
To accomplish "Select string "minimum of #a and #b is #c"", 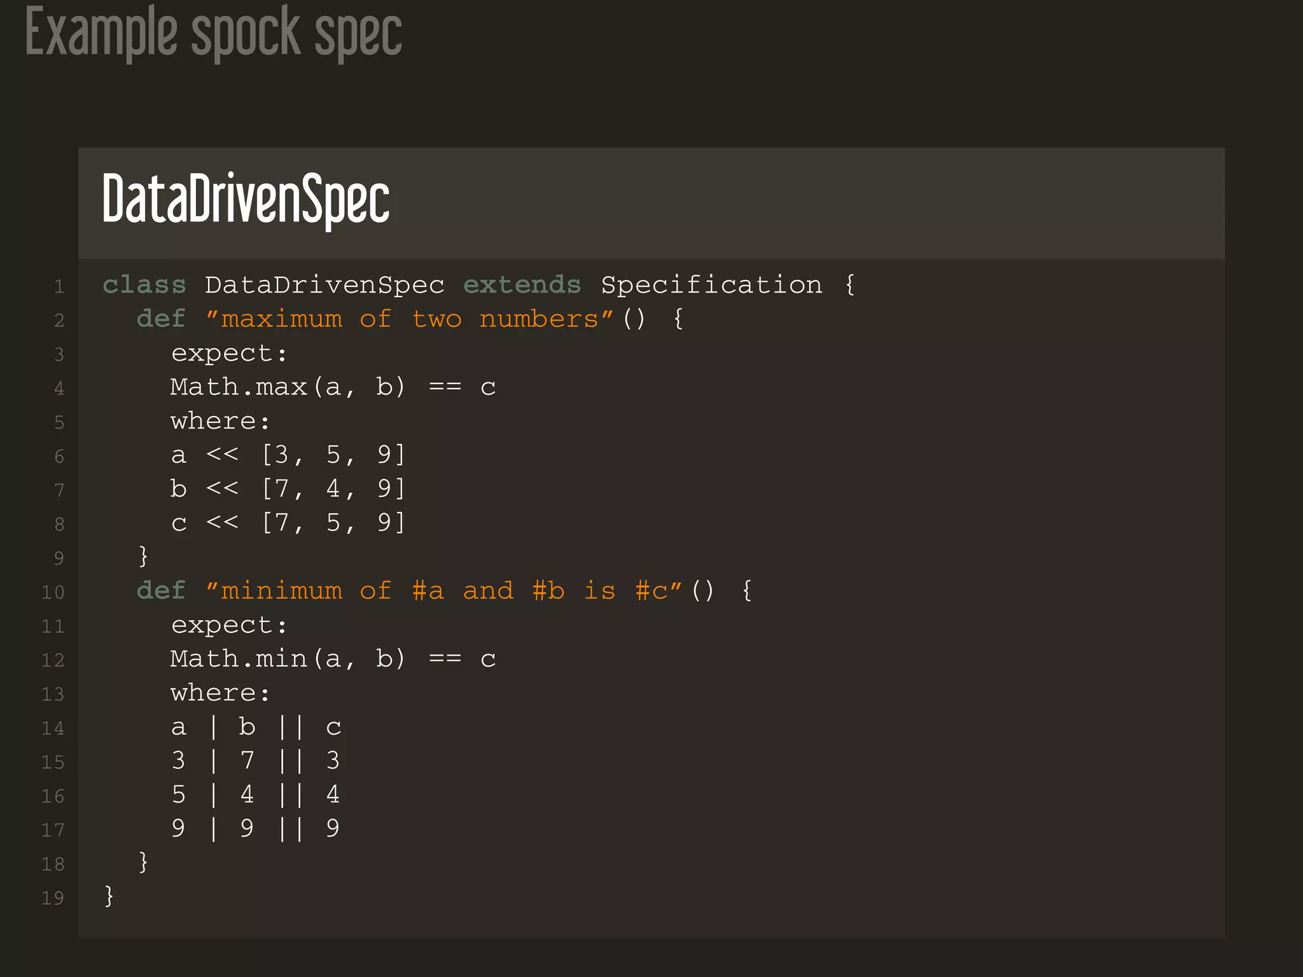I will (444, 591).
